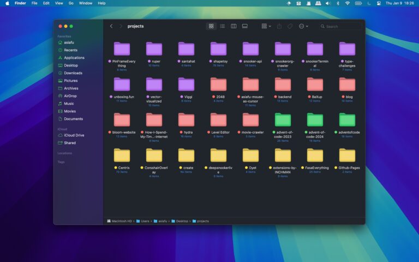Open the Go menu

click(x=71, y=3)
